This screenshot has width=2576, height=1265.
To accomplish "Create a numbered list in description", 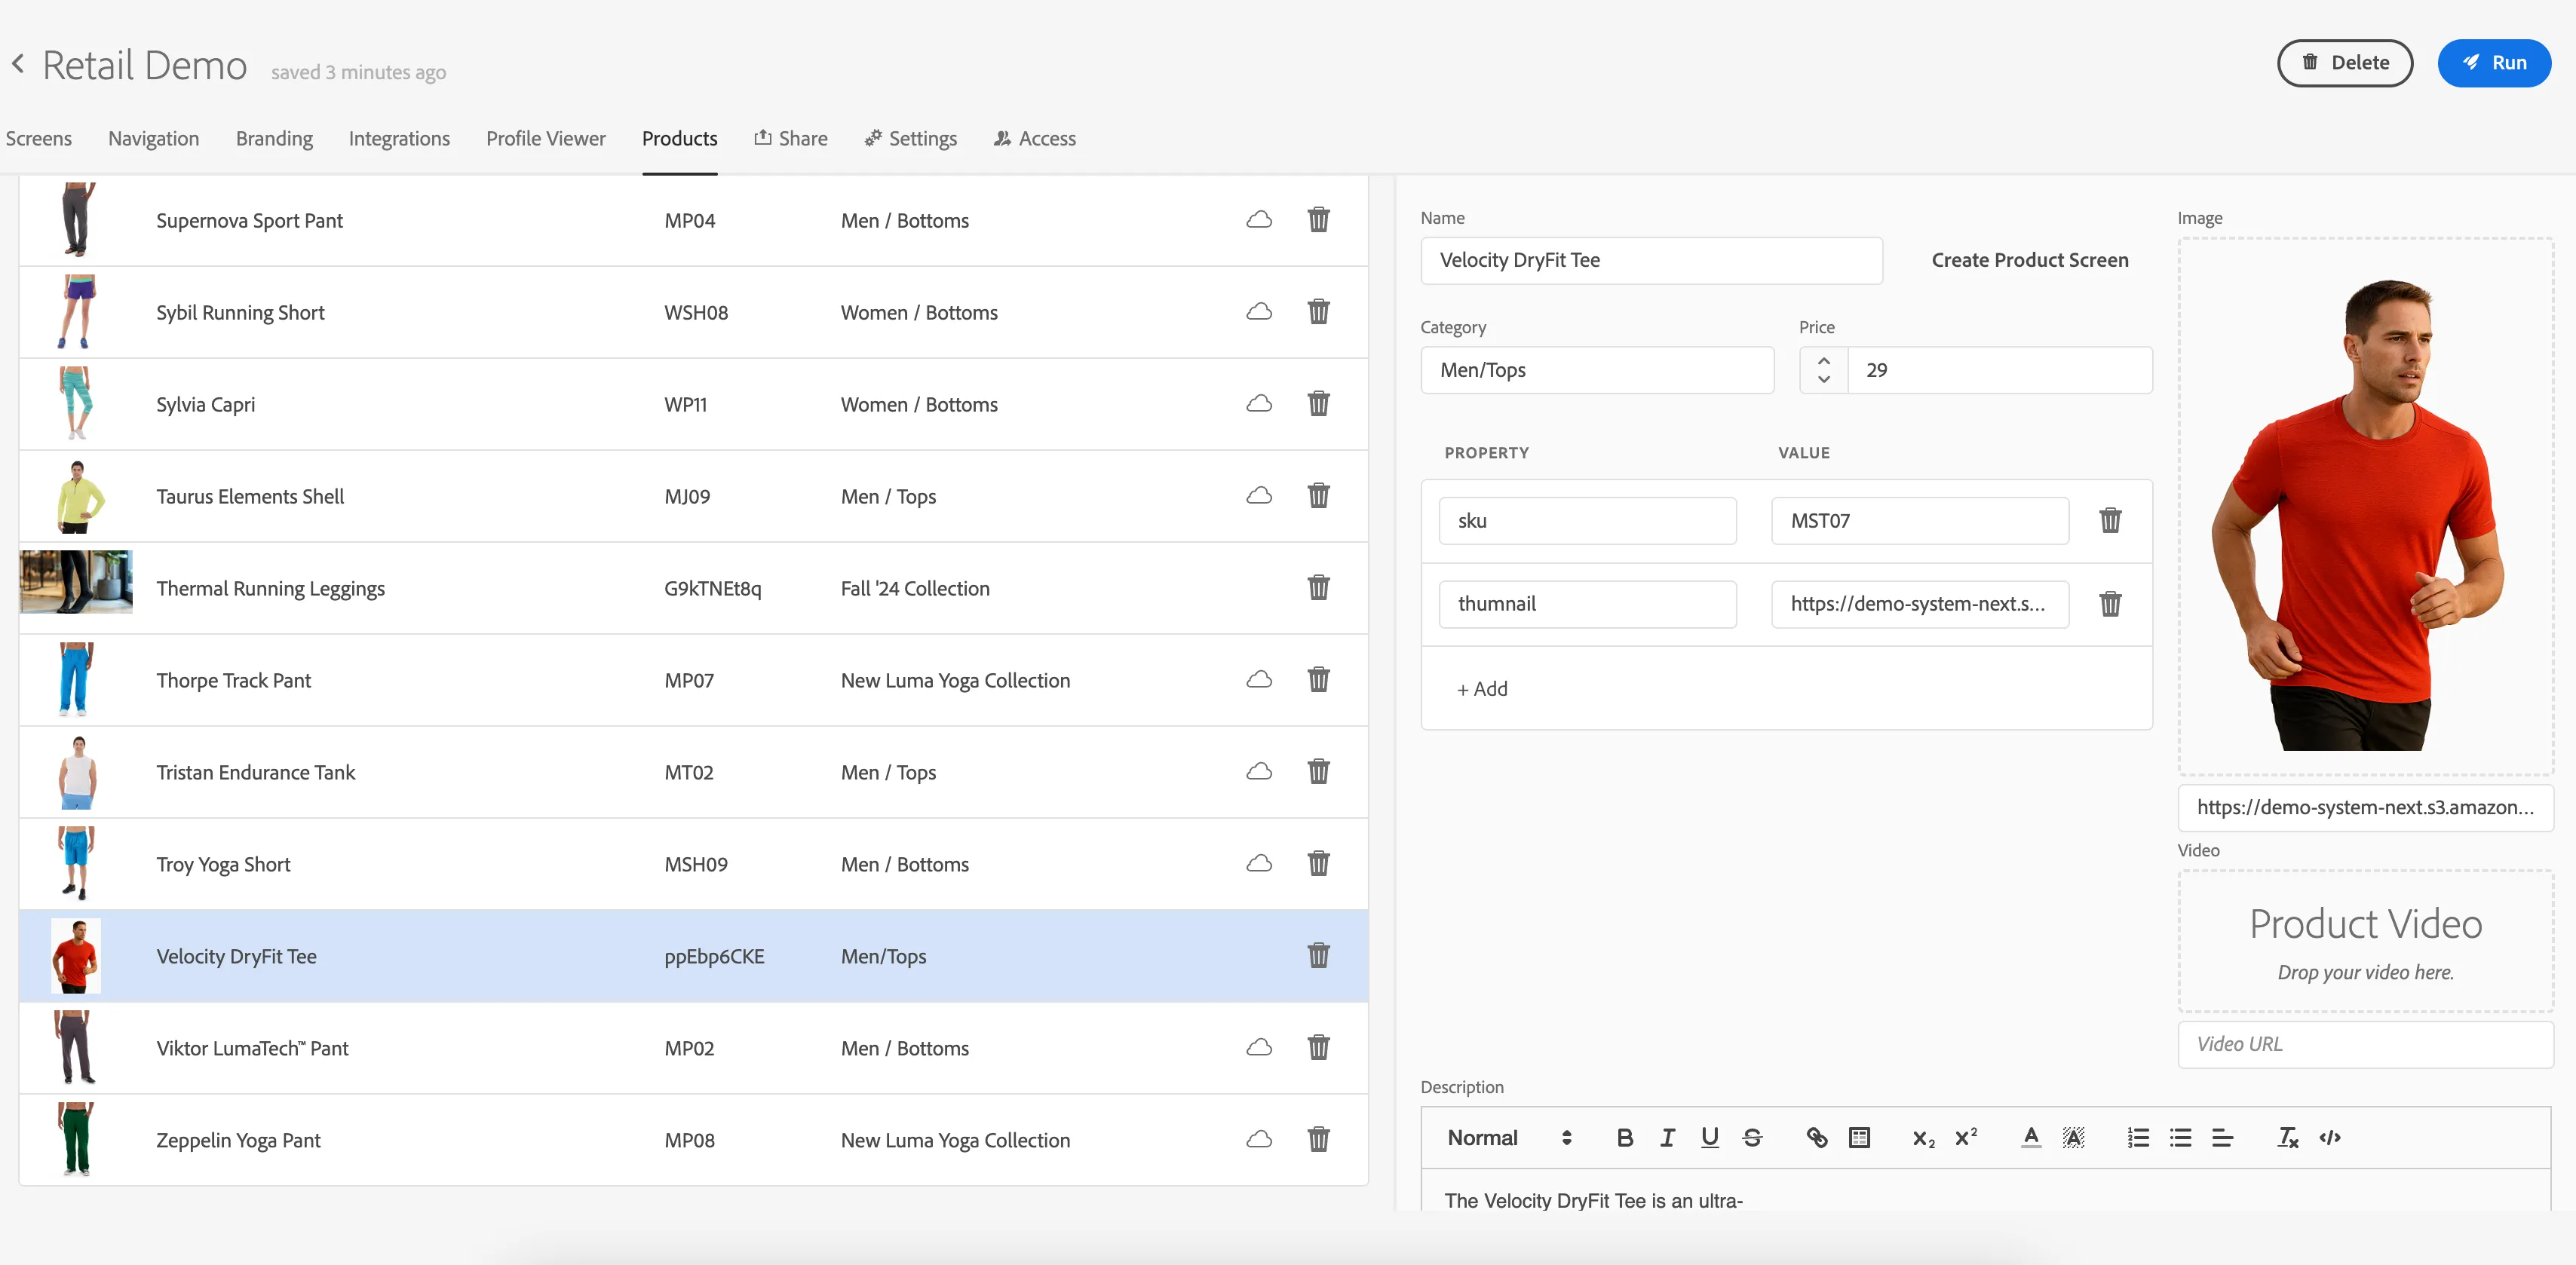I will pyautogui.click(x=2138, y=1138).
